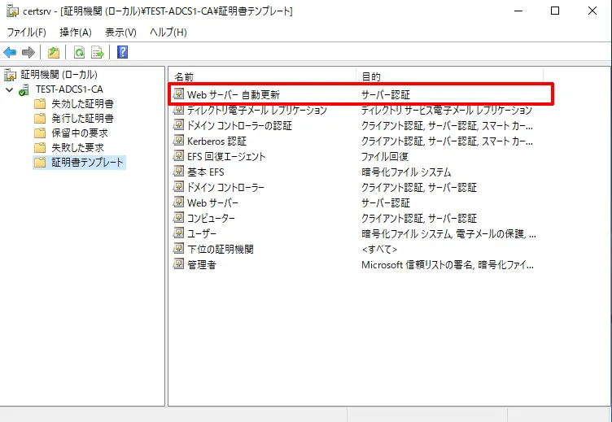Click the Web サーバー 自動更新 template icon
Screen dimensions: 612x422
pyautogui.click(x=178, y=94)
